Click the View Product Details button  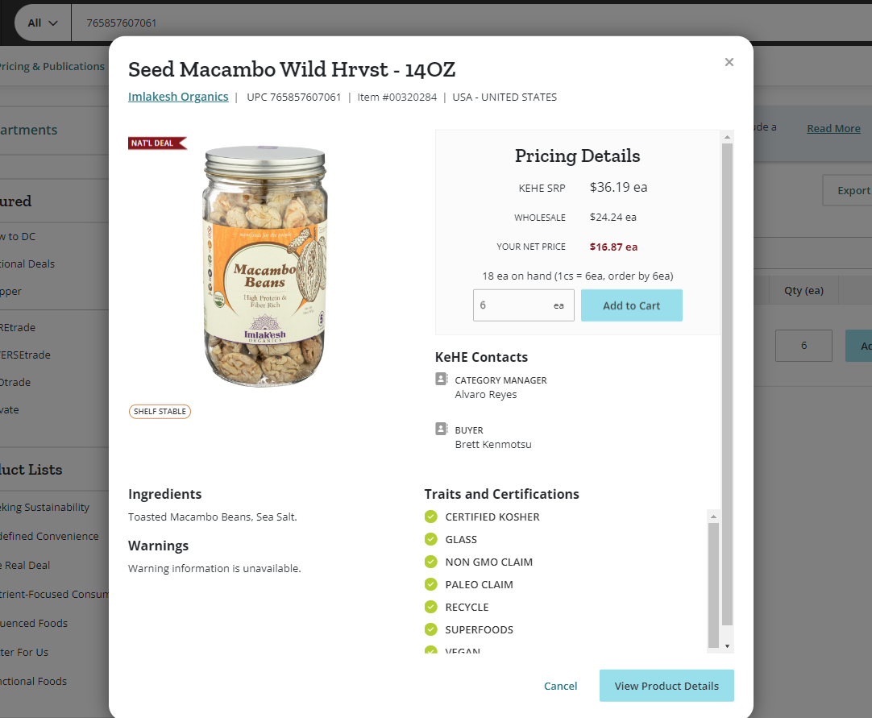click(666, 686)
